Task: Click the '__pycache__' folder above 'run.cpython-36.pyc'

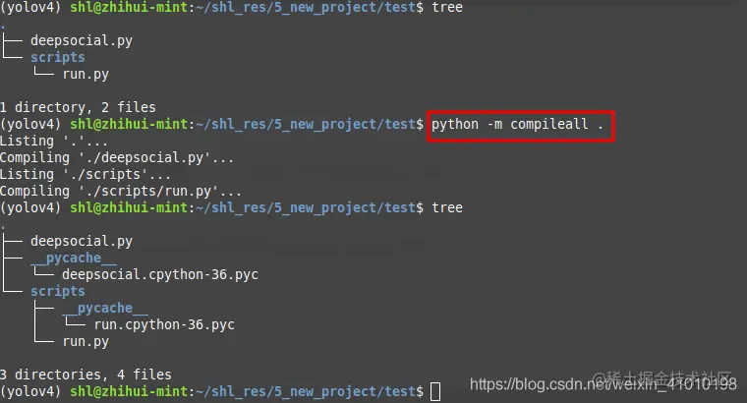Action: click(x=105, y=309)
